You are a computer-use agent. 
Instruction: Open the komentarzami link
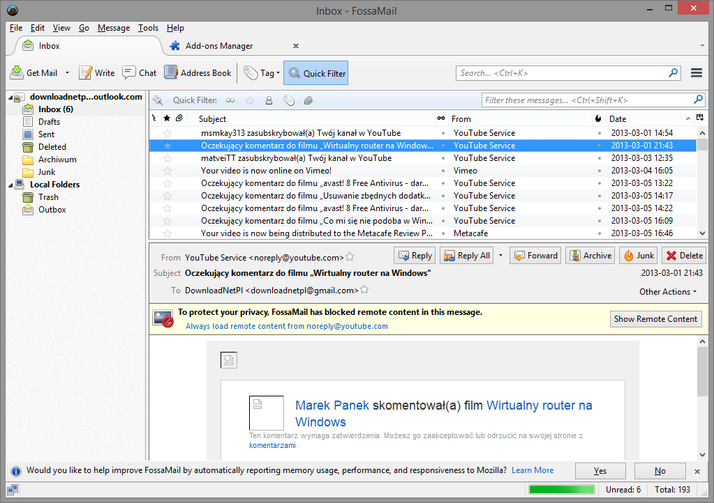click(272, 446)
